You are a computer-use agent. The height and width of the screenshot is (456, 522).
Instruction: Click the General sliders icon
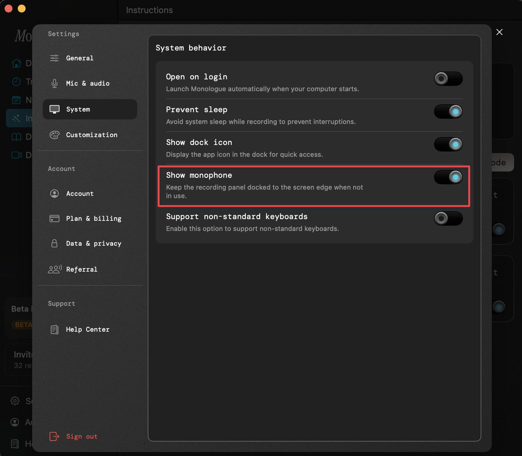(54, 58)
